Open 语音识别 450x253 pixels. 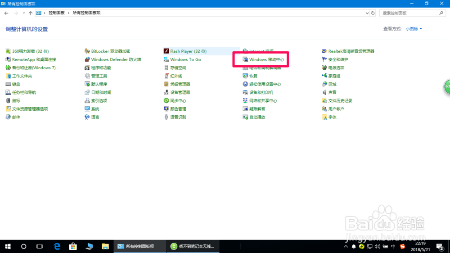click(175, 117)
